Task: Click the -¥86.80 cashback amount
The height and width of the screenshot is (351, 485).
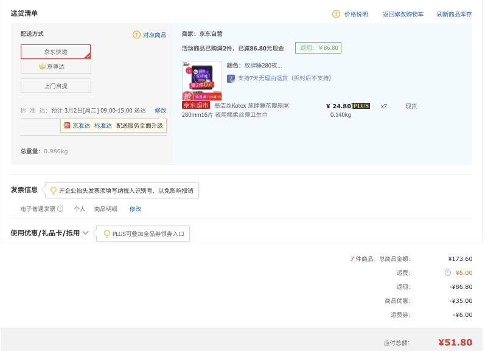Action: click(461, 287)
